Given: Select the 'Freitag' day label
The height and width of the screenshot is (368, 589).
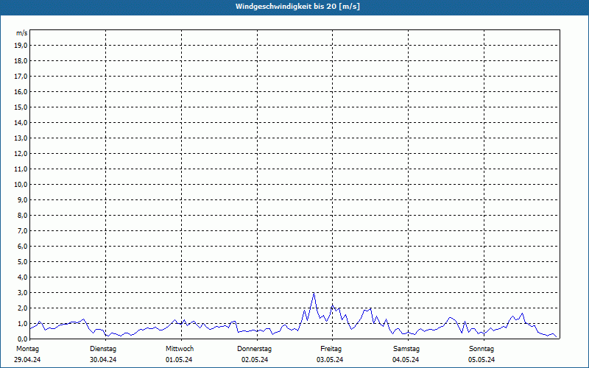Looking at the screenshot, I should [x=331, y=349].
